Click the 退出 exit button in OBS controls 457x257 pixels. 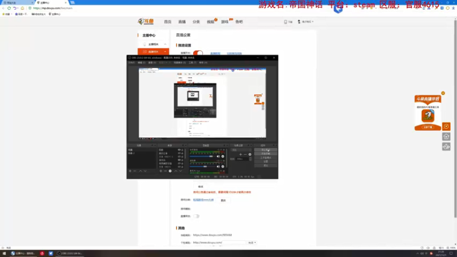[x=266, y=166]
